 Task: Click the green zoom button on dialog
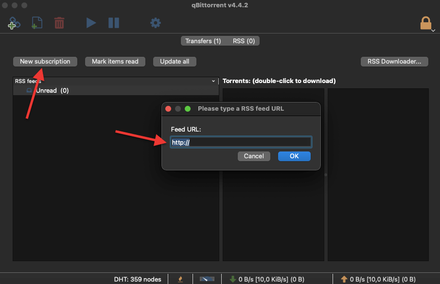(x=188, y=109)
